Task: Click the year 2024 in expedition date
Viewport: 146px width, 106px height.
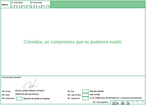Action: [x=115, y=104]
